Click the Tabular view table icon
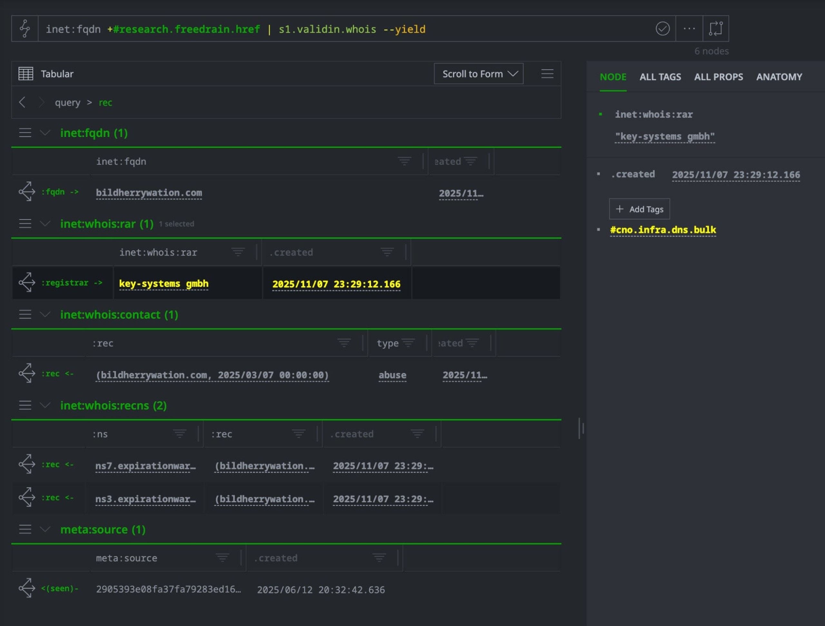This screenshot has height=626, width=825. click(26, 74)
